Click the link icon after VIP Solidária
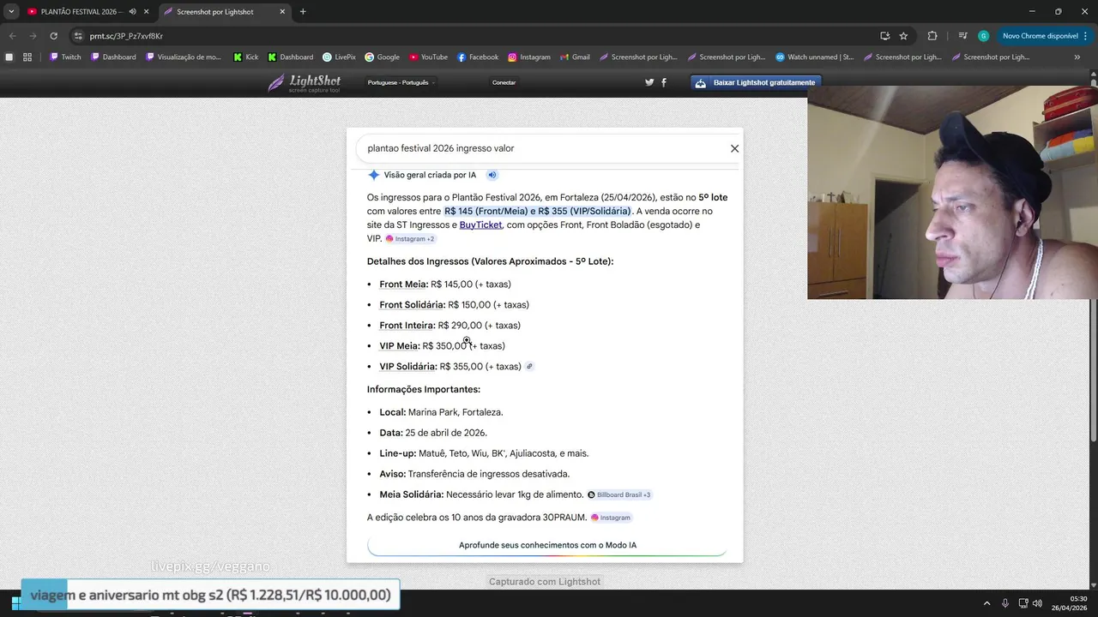This screenshot has width=1098, height=617. (x=529, y=367)
